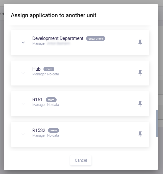Click the "department" badge
163x174 pixels.
(x=96, y=39)
